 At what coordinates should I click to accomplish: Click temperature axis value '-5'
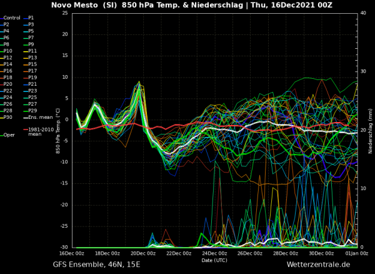pyautogui.click(x=65, y=141)
